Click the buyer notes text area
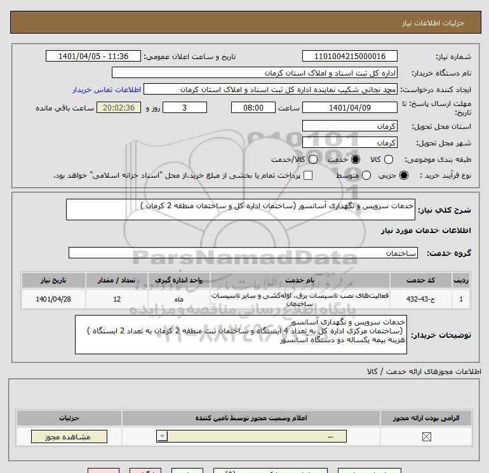This screenshot has height=473, width=489. coord(241,335)
